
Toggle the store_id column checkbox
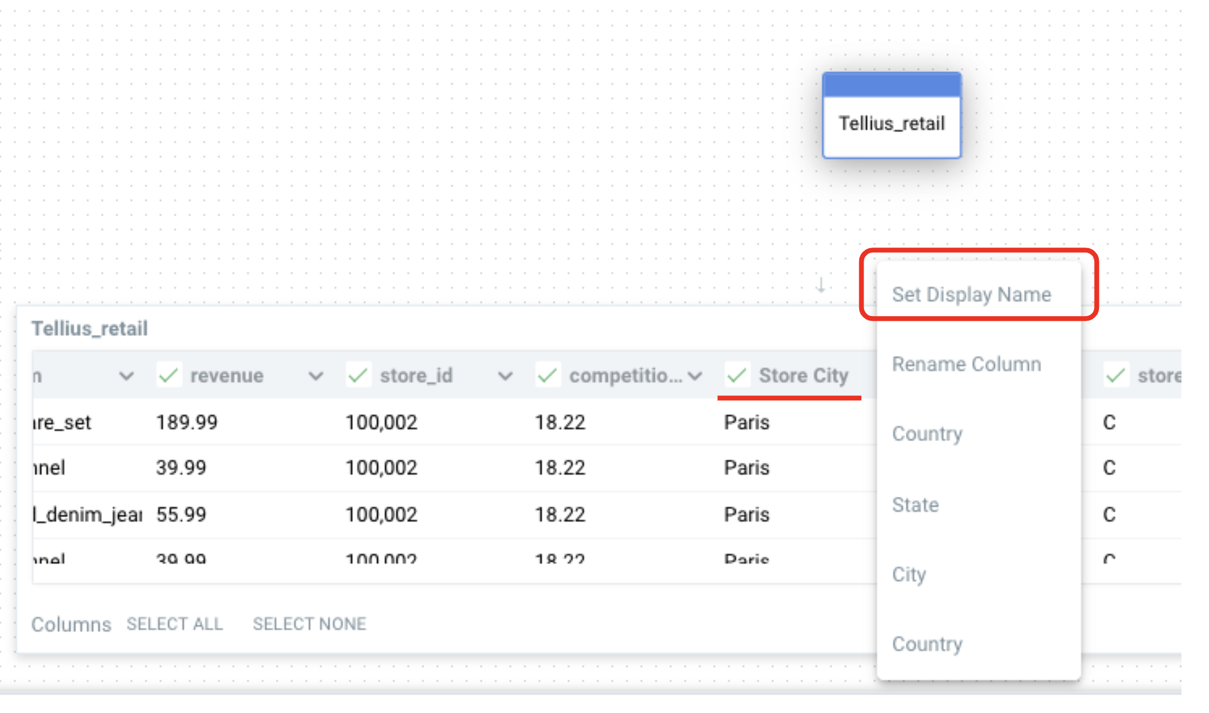[358, 375]
